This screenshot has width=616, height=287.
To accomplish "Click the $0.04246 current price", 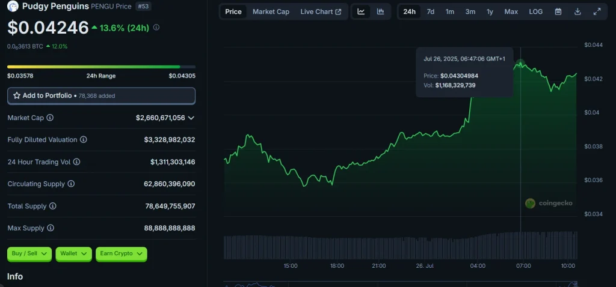I will pos(48,28).
